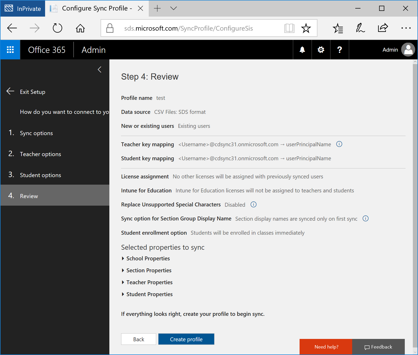
Task: Expand School Properties
Action: (146, 259)
